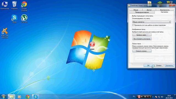
Task: Click the Применить button
Action: point(169,65)
